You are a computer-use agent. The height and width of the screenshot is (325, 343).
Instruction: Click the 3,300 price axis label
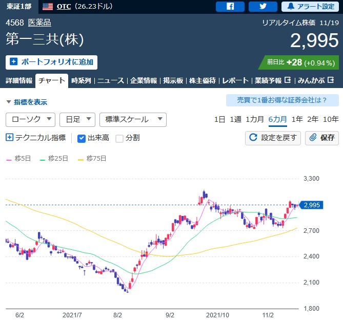311,179
